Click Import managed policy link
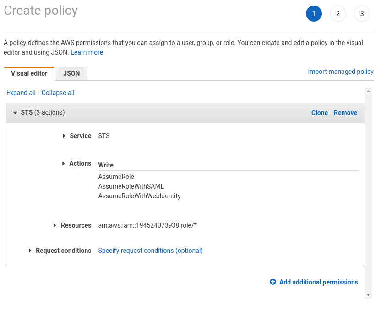This screenshot has width=381, height=312. point(340,72)
